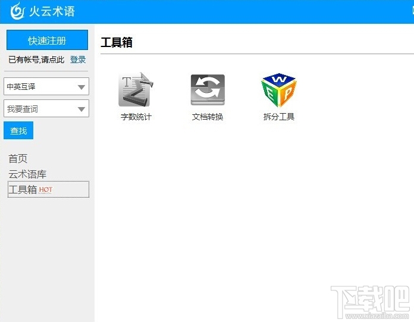
Task: Click the 工具箱 page heading
Action: (x=117, y=42)
